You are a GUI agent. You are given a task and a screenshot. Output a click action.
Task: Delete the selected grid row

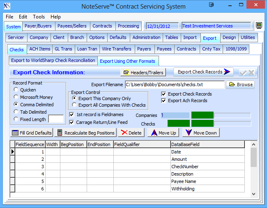[131, 133]
